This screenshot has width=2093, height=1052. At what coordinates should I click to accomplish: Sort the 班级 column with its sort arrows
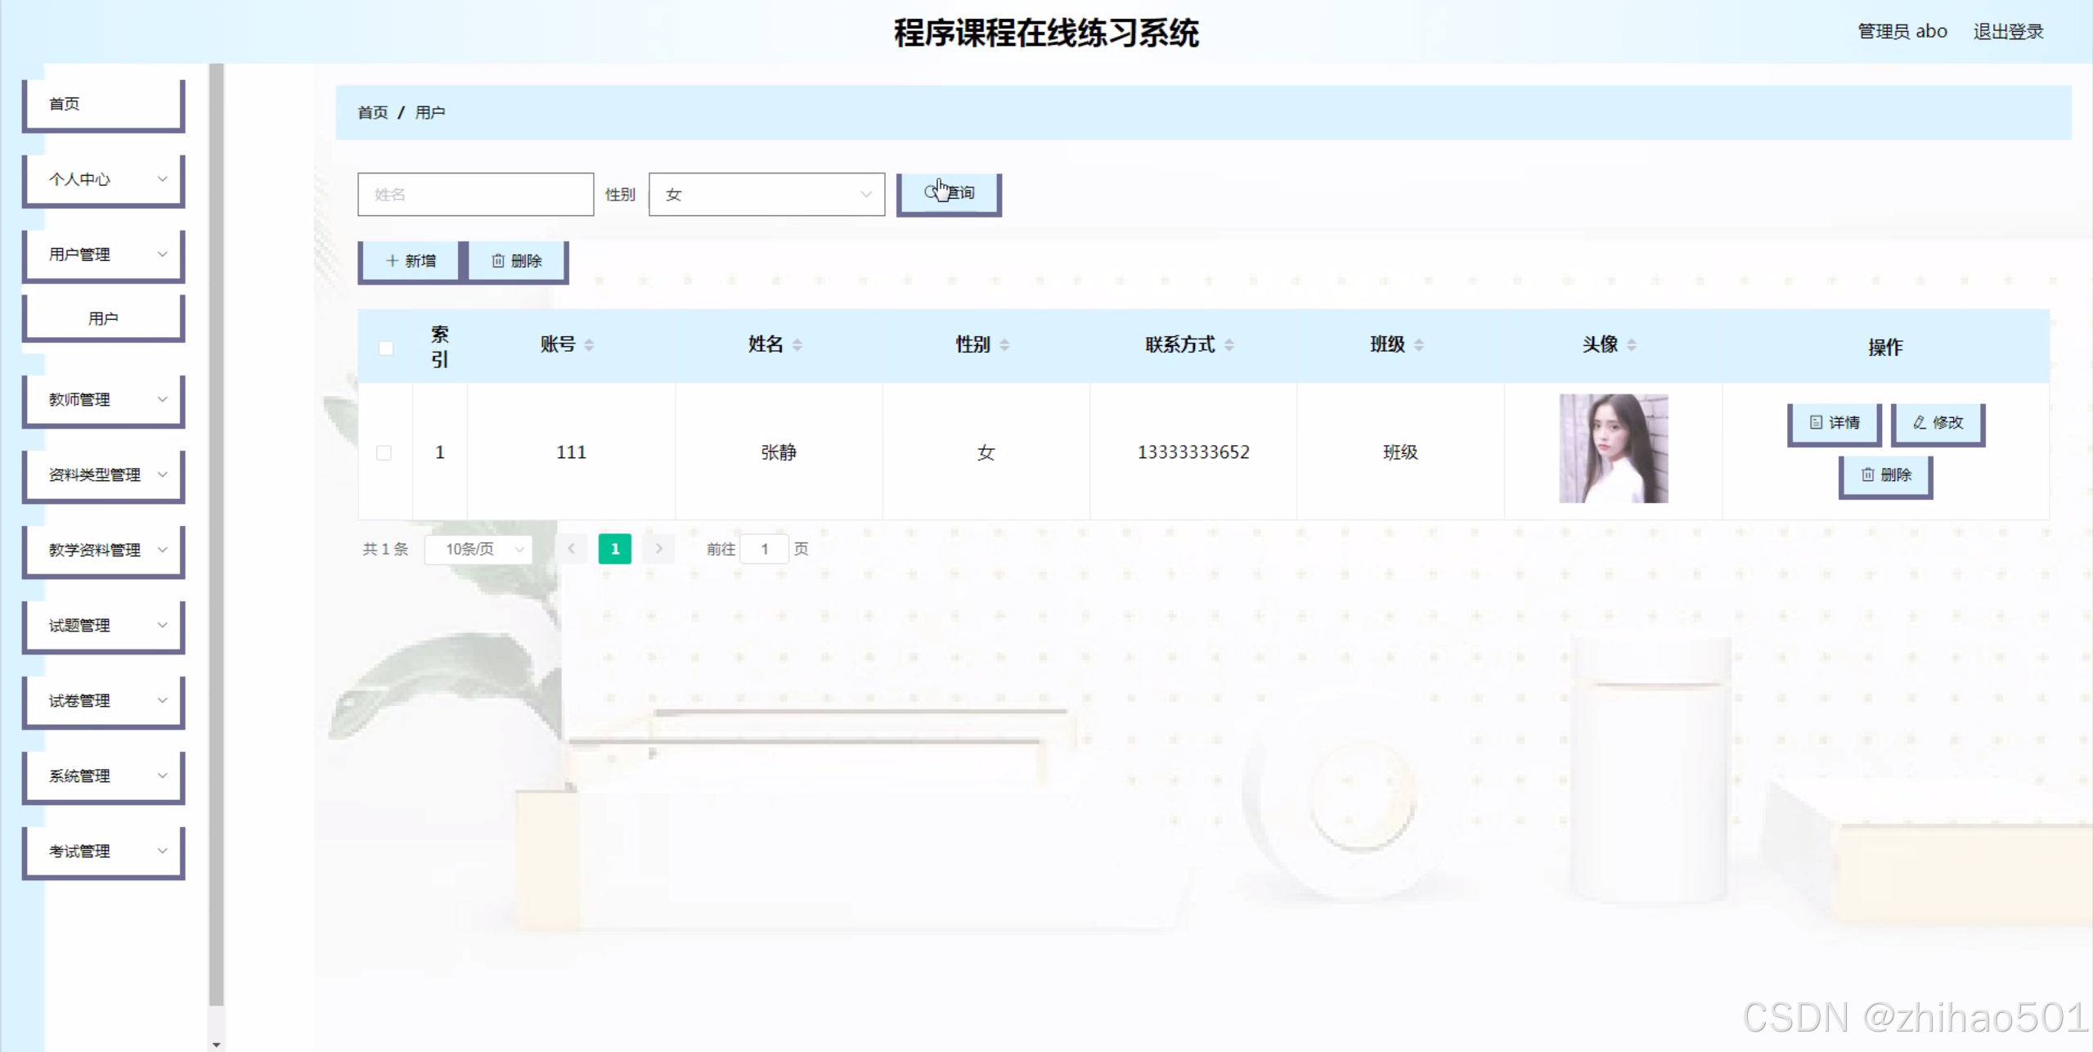(x=1419, y=345)
